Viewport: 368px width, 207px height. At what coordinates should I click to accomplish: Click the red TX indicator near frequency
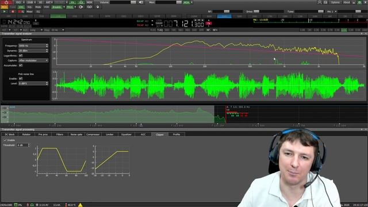click(x=208, y=23)
